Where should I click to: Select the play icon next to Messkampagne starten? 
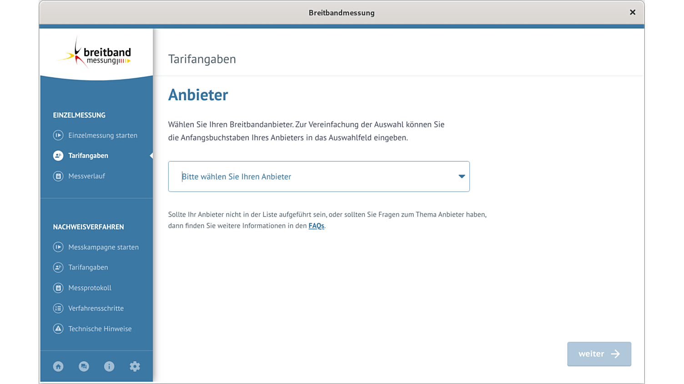click(x=58, y=247)
